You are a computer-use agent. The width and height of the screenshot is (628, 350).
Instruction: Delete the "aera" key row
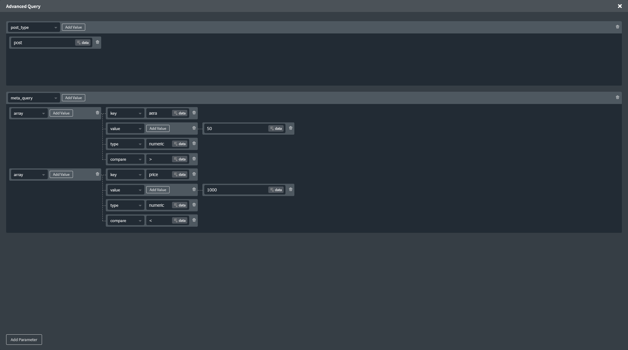(x=194, y=113)
